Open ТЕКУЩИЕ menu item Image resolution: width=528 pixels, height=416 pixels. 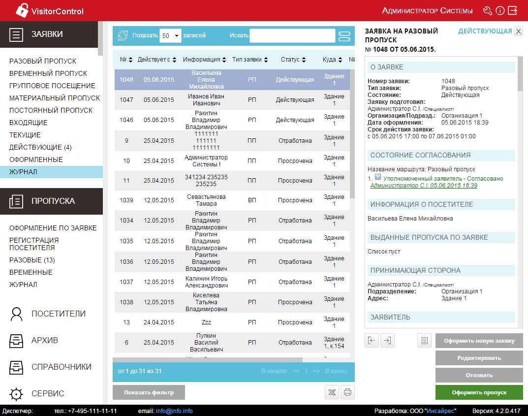pos(25,135)
